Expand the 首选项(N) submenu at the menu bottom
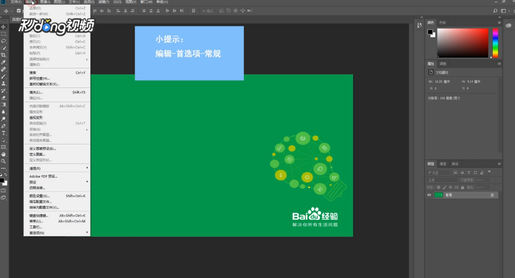The image size is (515, 278). [57, 233]
